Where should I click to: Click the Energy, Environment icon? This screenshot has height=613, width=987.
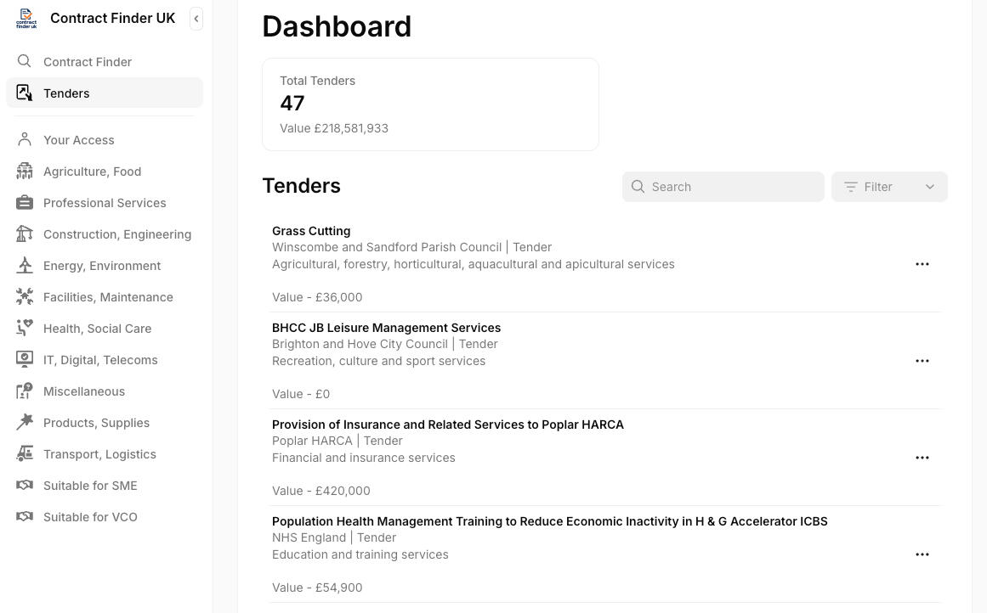tap(25, 265)
